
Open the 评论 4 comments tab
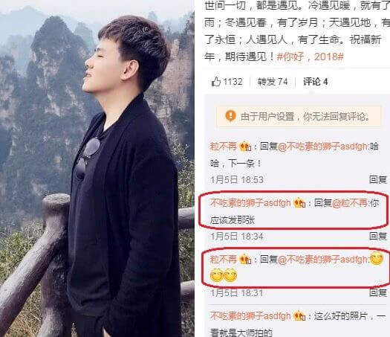click(315, 82)
